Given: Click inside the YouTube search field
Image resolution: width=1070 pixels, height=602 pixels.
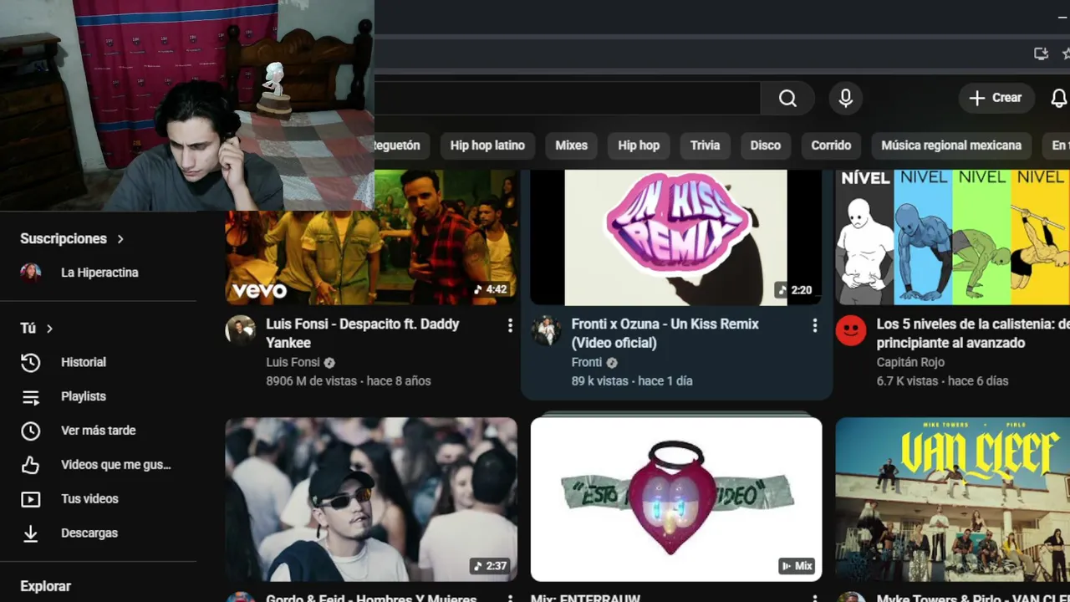Looking at the screenshot, I should point(568,99).
